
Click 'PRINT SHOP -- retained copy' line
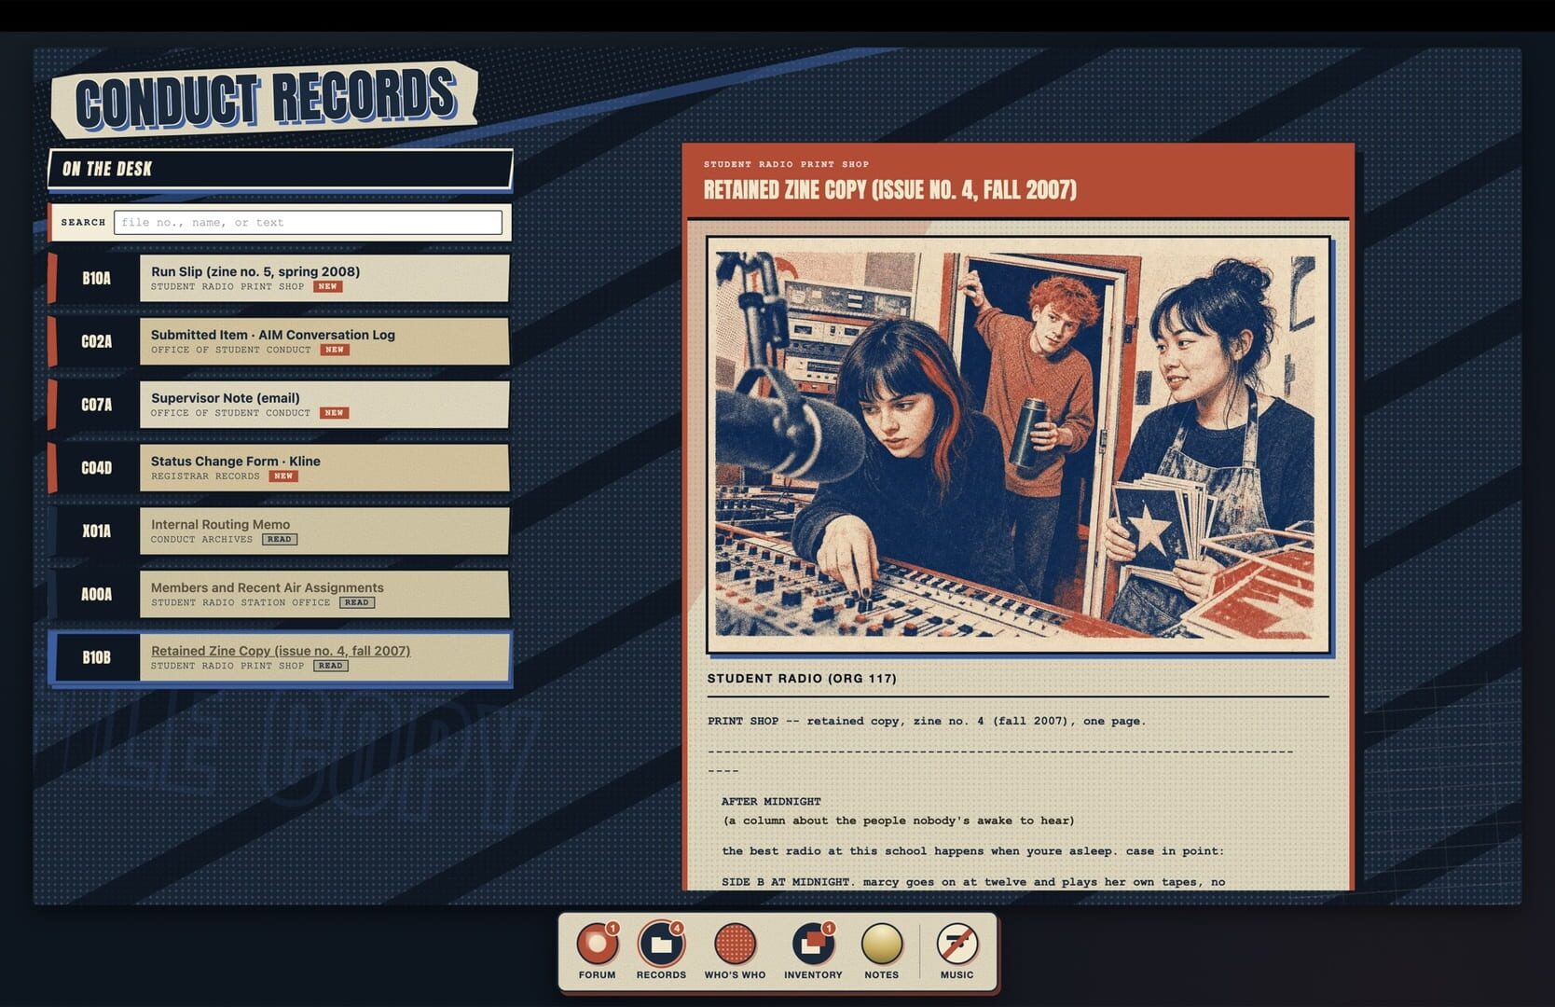pos(927,721)
